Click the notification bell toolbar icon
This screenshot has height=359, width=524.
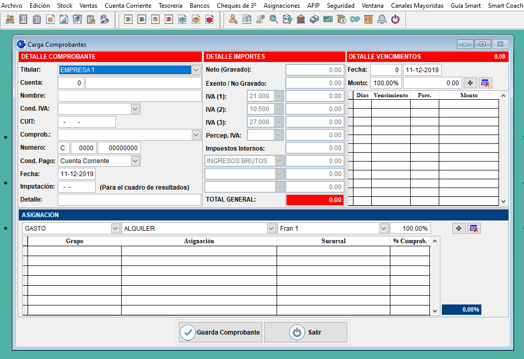382,20
